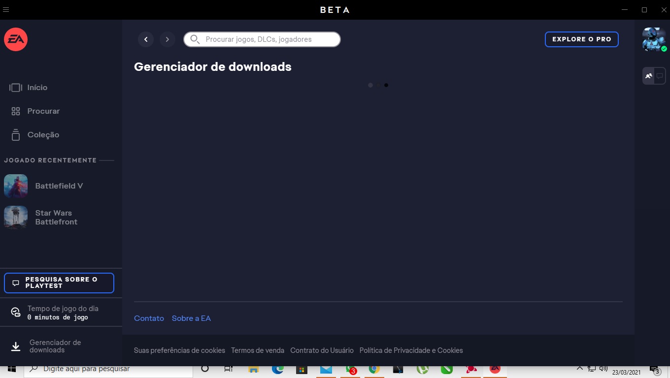Open the hamburger menu in the title bar
The image size is (670, 378).
(6, 9)
